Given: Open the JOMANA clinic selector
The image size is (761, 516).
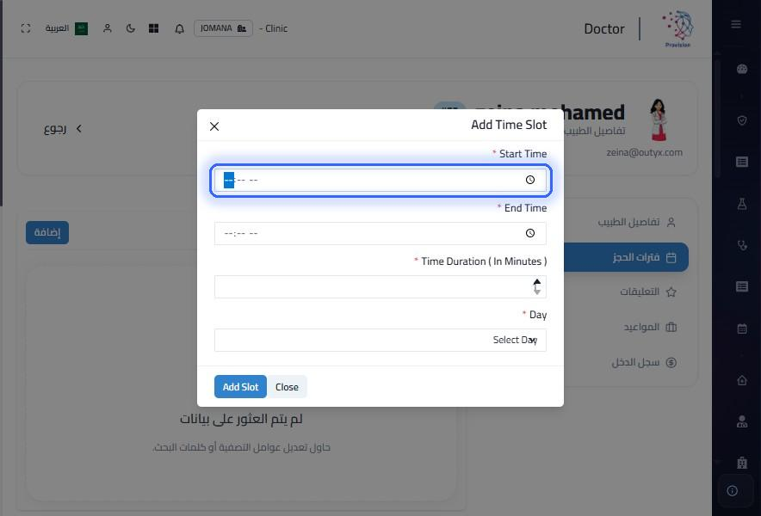Looking at the screenshot, I should coord(223,28).
